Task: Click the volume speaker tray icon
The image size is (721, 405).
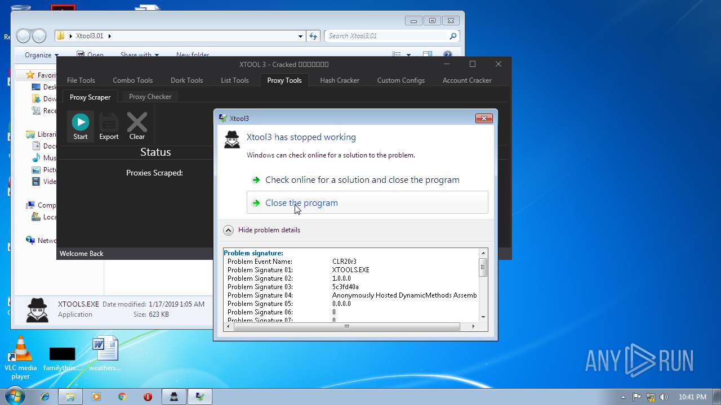Action: (x=664, y=397)
